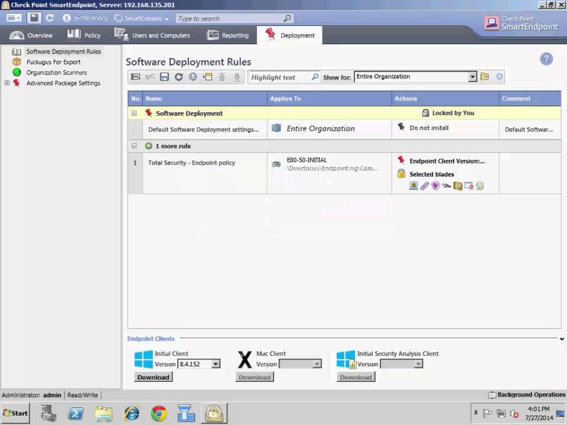
Task: Click the first blade icon with padlock
Action: (413, 186)
